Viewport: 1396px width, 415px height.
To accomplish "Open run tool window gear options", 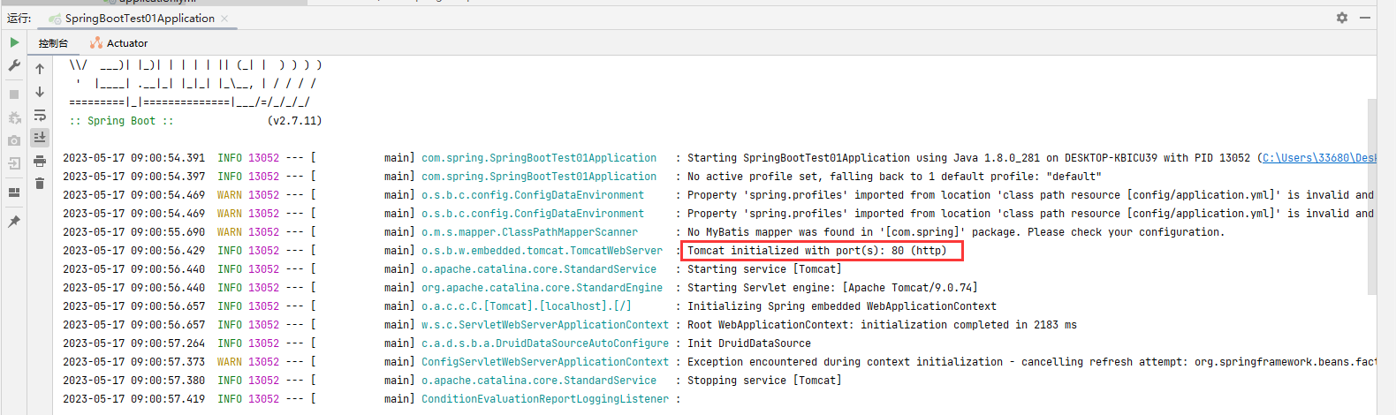I will click(x=1342, y=18).
